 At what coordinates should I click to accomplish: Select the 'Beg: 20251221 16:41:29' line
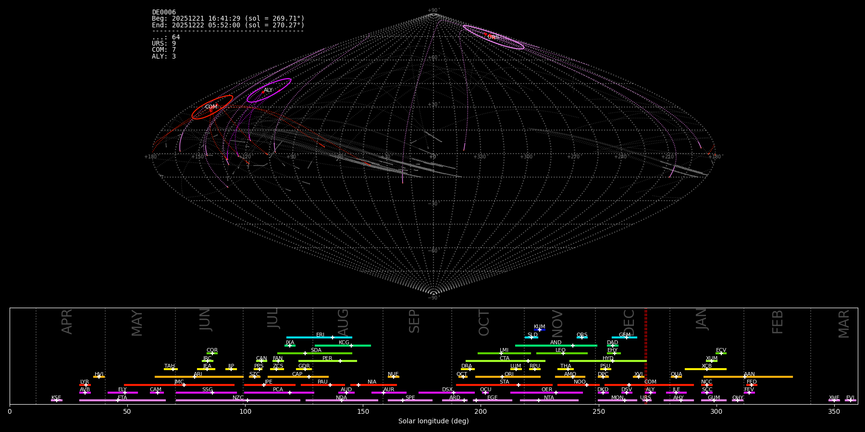[228, 19]
